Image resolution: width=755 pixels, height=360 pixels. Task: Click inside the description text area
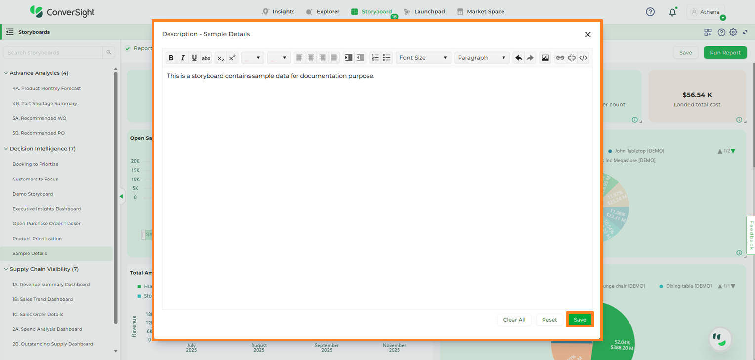point(377,187)
